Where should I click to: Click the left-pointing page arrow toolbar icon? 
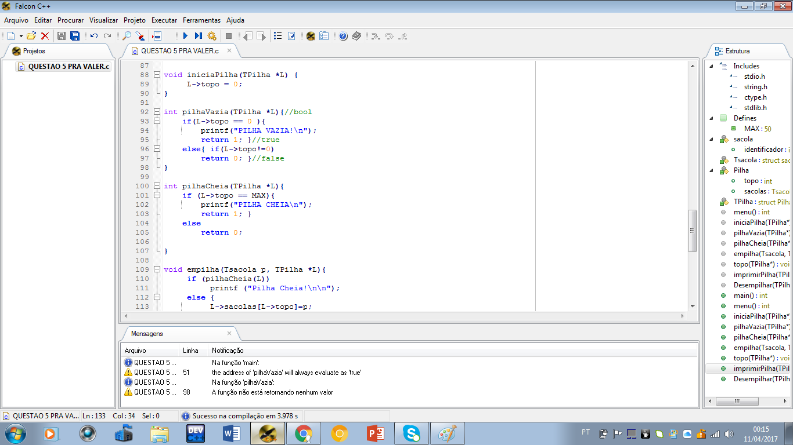click(x=248, y=36)
